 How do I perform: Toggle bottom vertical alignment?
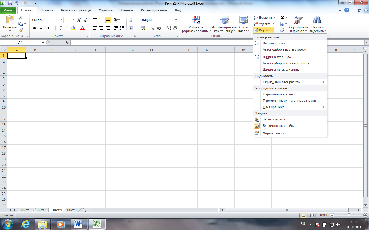pyautogui.click(x=108, y=20)
